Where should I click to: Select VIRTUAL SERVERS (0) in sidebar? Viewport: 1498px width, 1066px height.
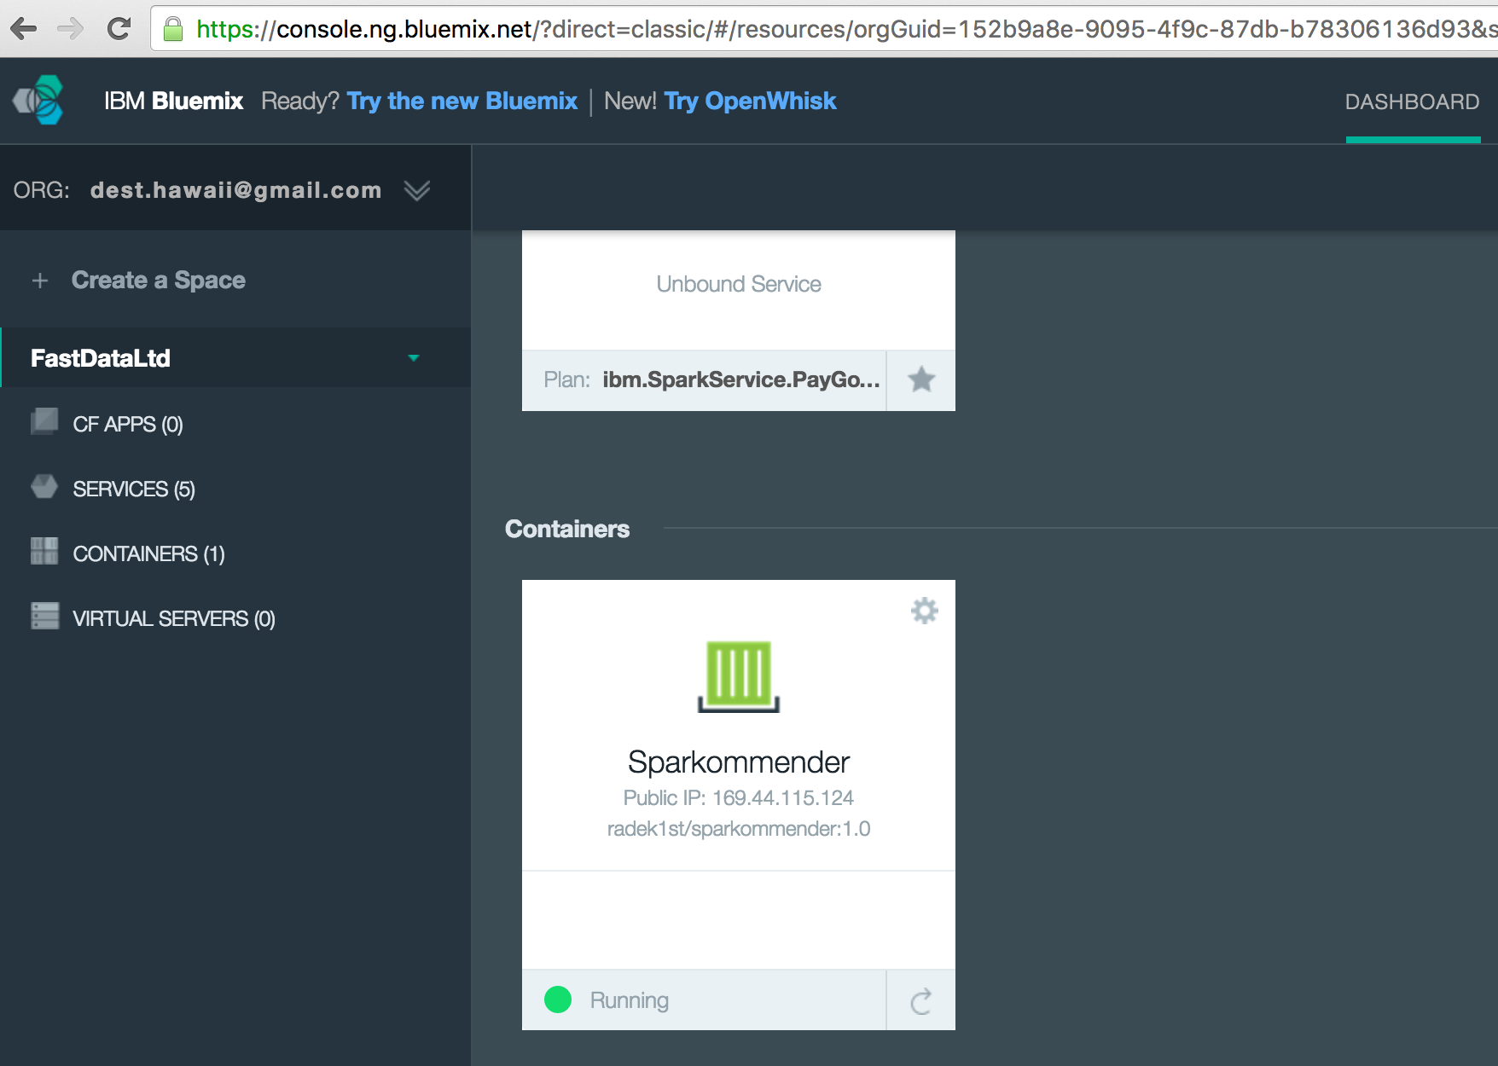click(x=174, y=619)
